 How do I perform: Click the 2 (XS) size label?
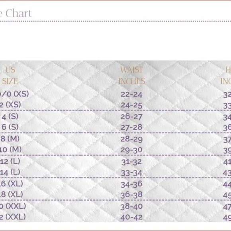tap(10, 105)
